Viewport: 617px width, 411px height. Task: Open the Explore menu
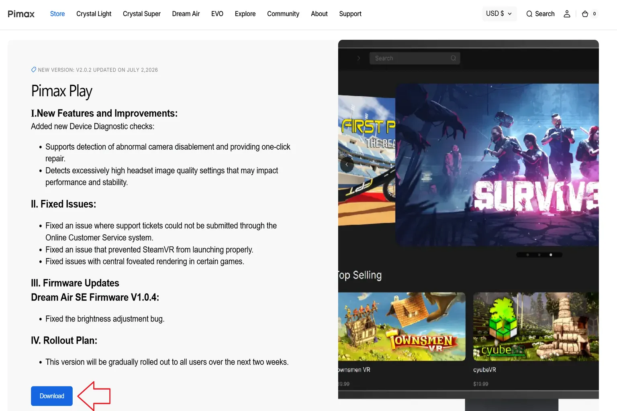coord(245,14)
